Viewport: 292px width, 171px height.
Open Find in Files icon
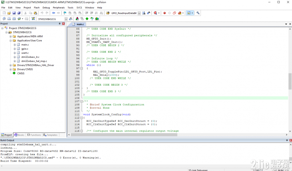[108, 13]
